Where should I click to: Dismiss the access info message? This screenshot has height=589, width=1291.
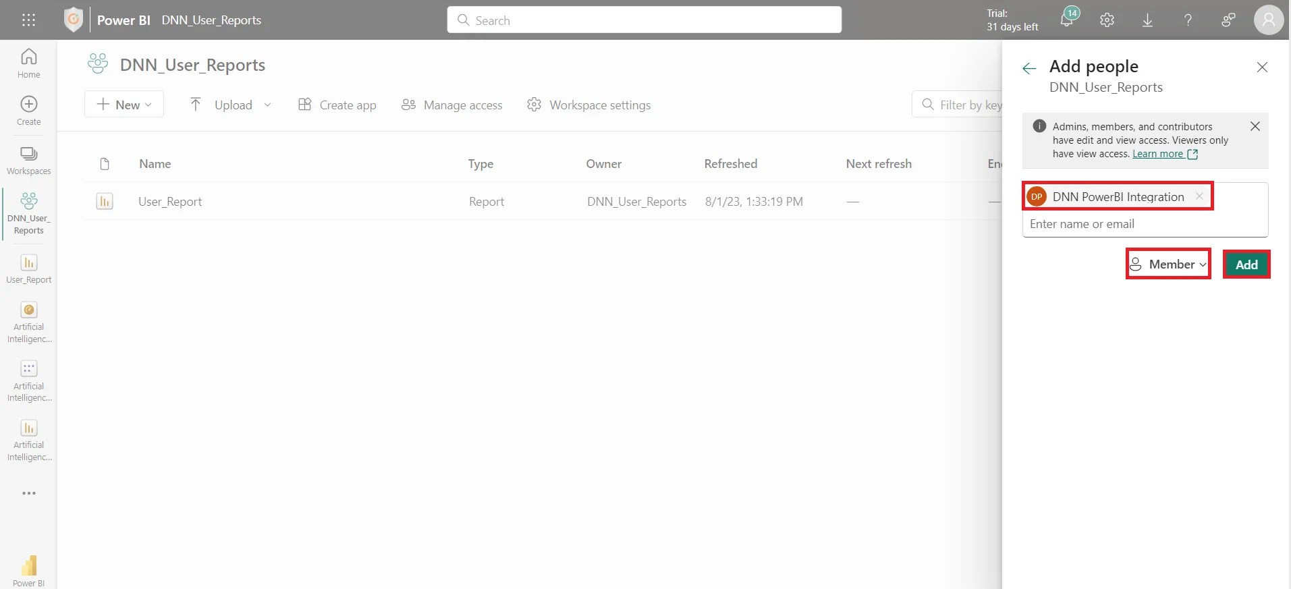[1255, 126]
